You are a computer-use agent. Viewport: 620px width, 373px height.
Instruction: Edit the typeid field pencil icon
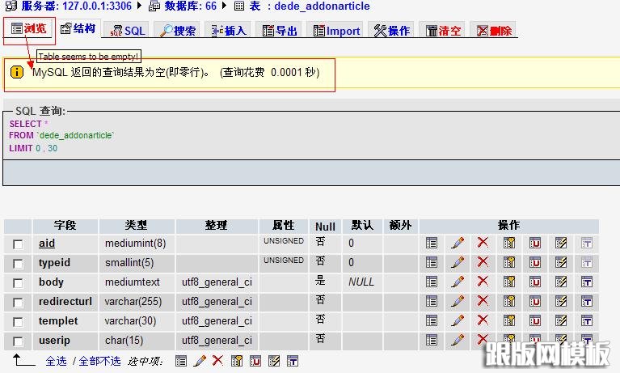pyautogui.click(x=457, y=262)
